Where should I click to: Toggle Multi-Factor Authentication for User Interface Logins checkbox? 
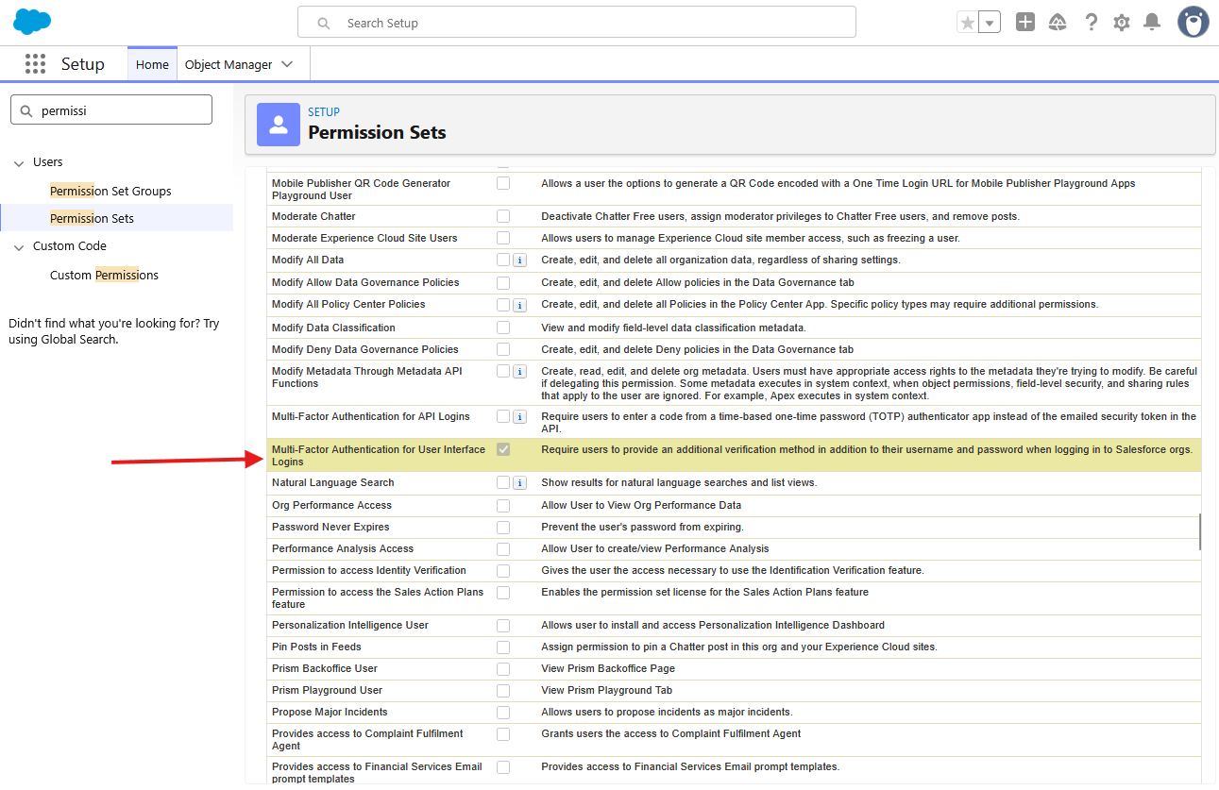point(503,449)
